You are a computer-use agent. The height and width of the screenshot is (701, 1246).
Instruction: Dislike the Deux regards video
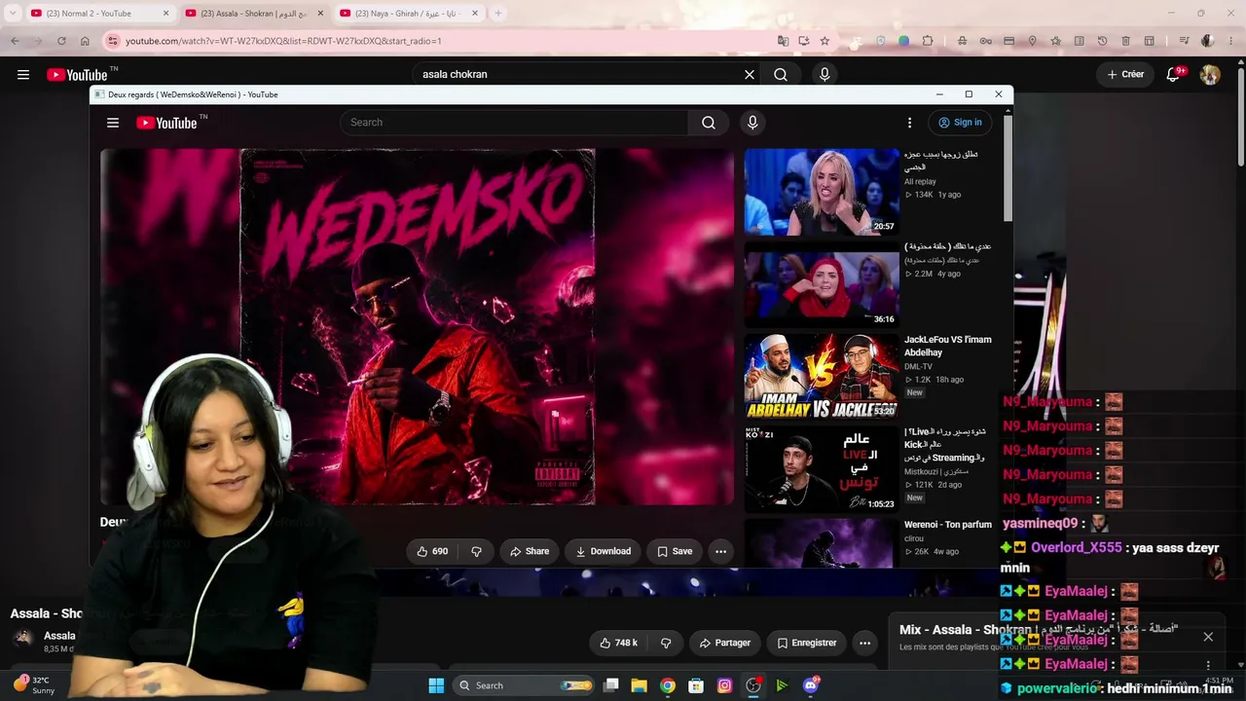coord(476,551)
